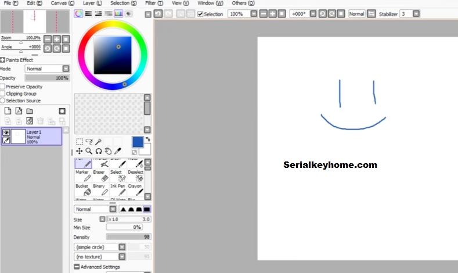Viewport: 458px width, 273px height.
Task: Select the flat square brush edge shape
Action: click(147, 209)
